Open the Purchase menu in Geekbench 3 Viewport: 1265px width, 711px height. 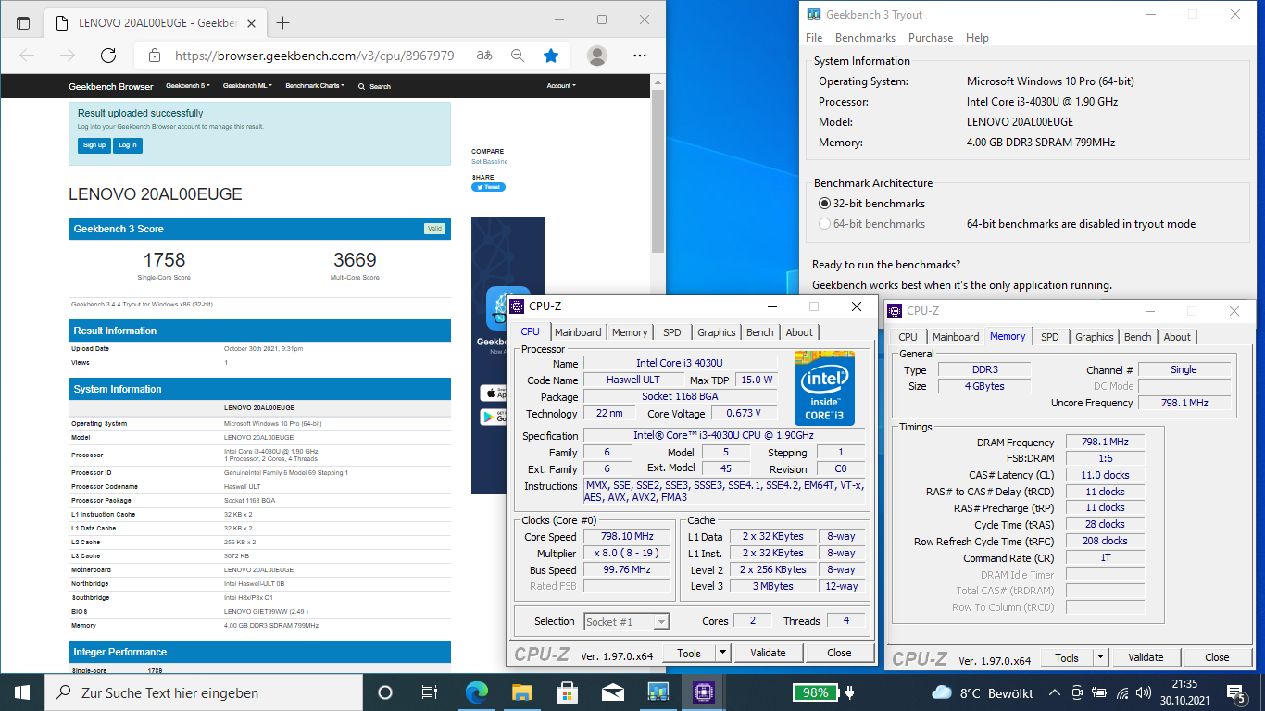click(x=931, y=38)
